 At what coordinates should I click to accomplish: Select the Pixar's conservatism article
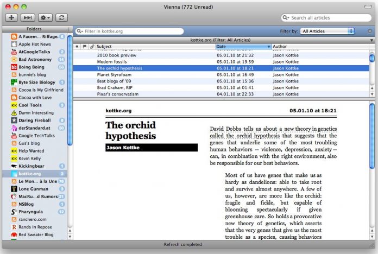point(221,94)
